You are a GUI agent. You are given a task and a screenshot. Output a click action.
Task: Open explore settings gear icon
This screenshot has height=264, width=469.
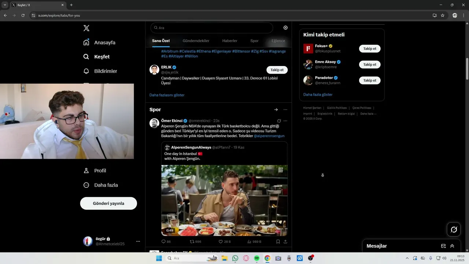click(285, 27)
